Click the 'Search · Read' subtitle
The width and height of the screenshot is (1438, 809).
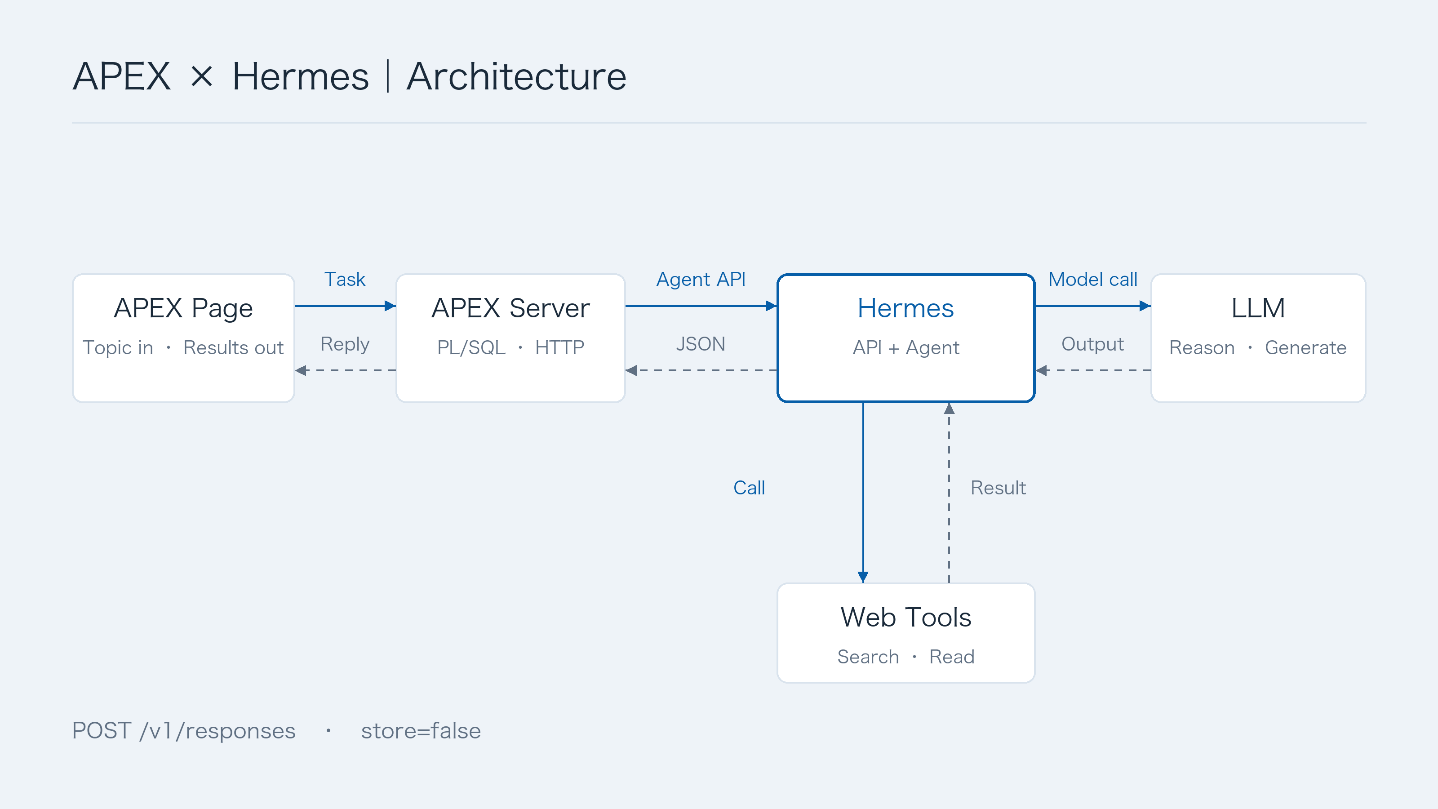point(905,657)
